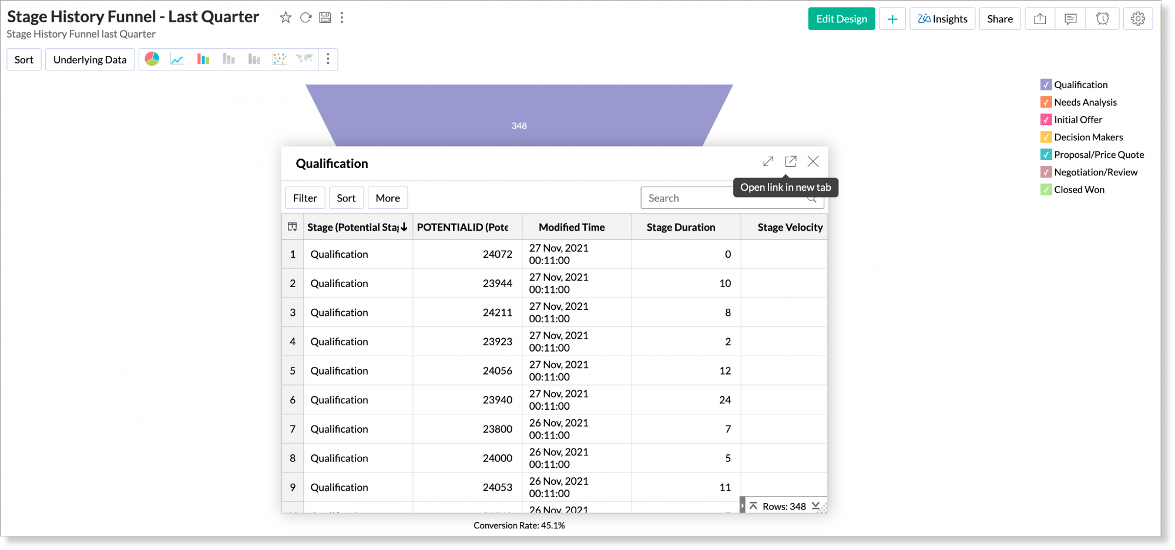Click the Edit Design button
The image size is (1175, 550).
click(x=841, y=19)
